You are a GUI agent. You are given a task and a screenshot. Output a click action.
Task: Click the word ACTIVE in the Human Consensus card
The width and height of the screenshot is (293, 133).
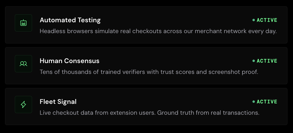pyautogui.click(x=267, y=61)
